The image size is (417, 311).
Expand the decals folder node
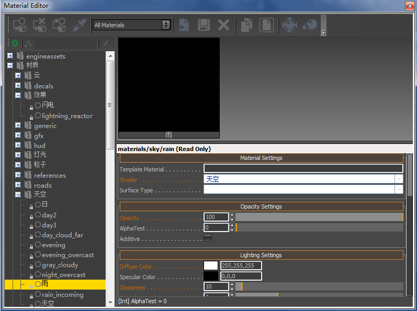[x=18, y=86]
